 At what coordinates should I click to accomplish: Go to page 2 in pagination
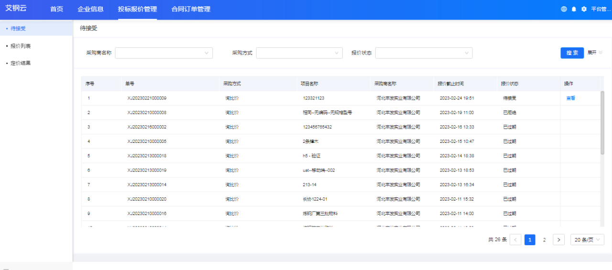(x=544, y=240)
